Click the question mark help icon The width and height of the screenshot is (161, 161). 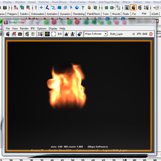coord(83,8)
